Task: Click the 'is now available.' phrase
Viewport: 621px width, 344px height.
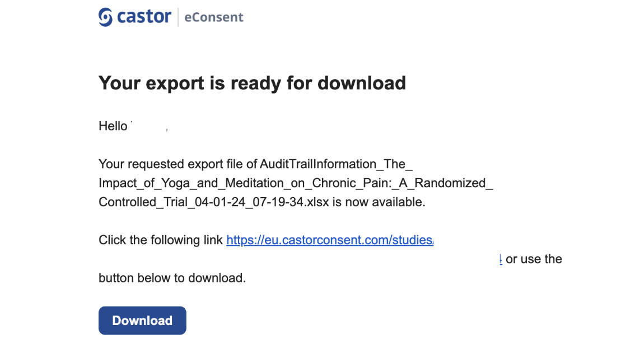Action: click(379, 202)
